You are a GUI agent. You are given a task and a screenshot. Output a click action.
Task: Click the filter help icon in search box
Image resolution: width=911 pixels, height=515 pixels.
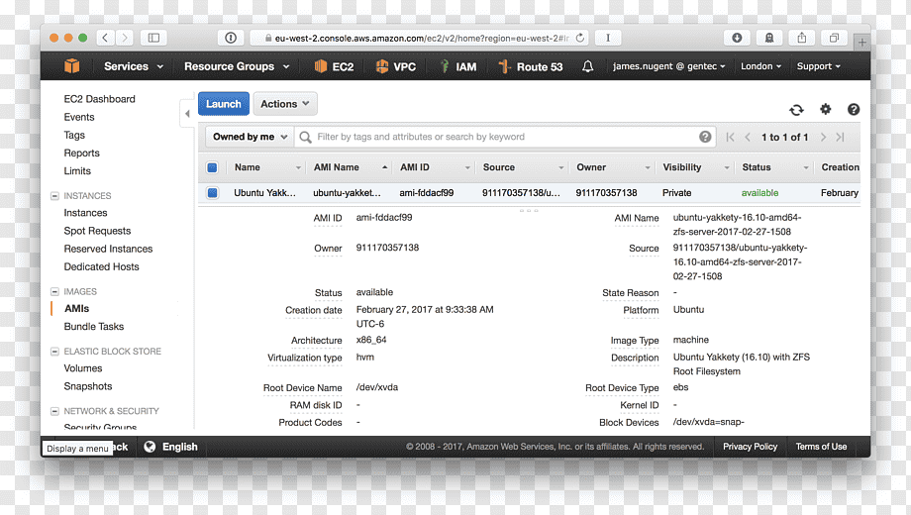(x=705, y=137)
